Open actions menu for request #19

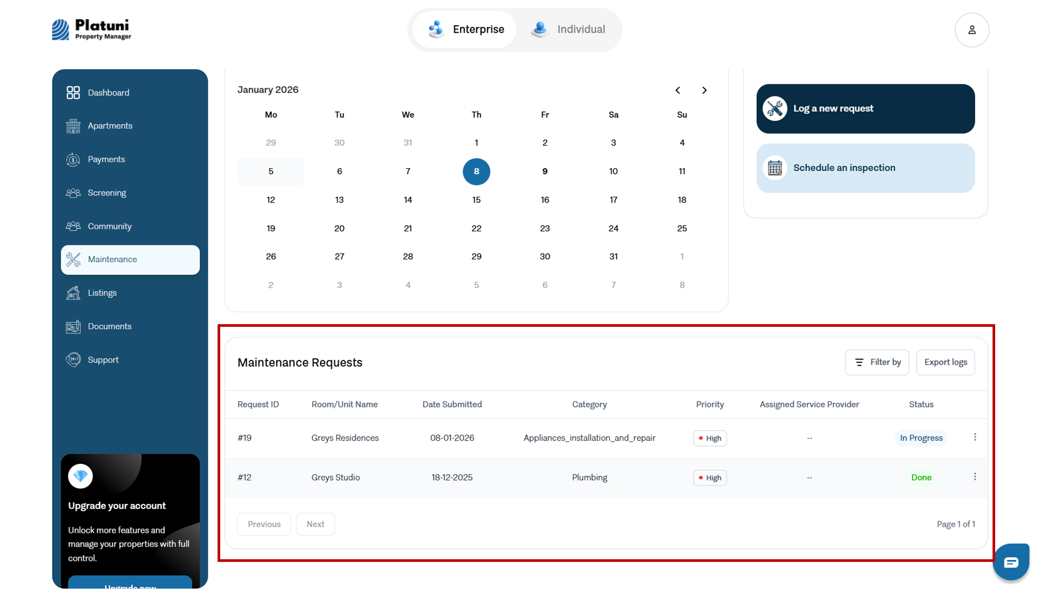coord(975,438)
